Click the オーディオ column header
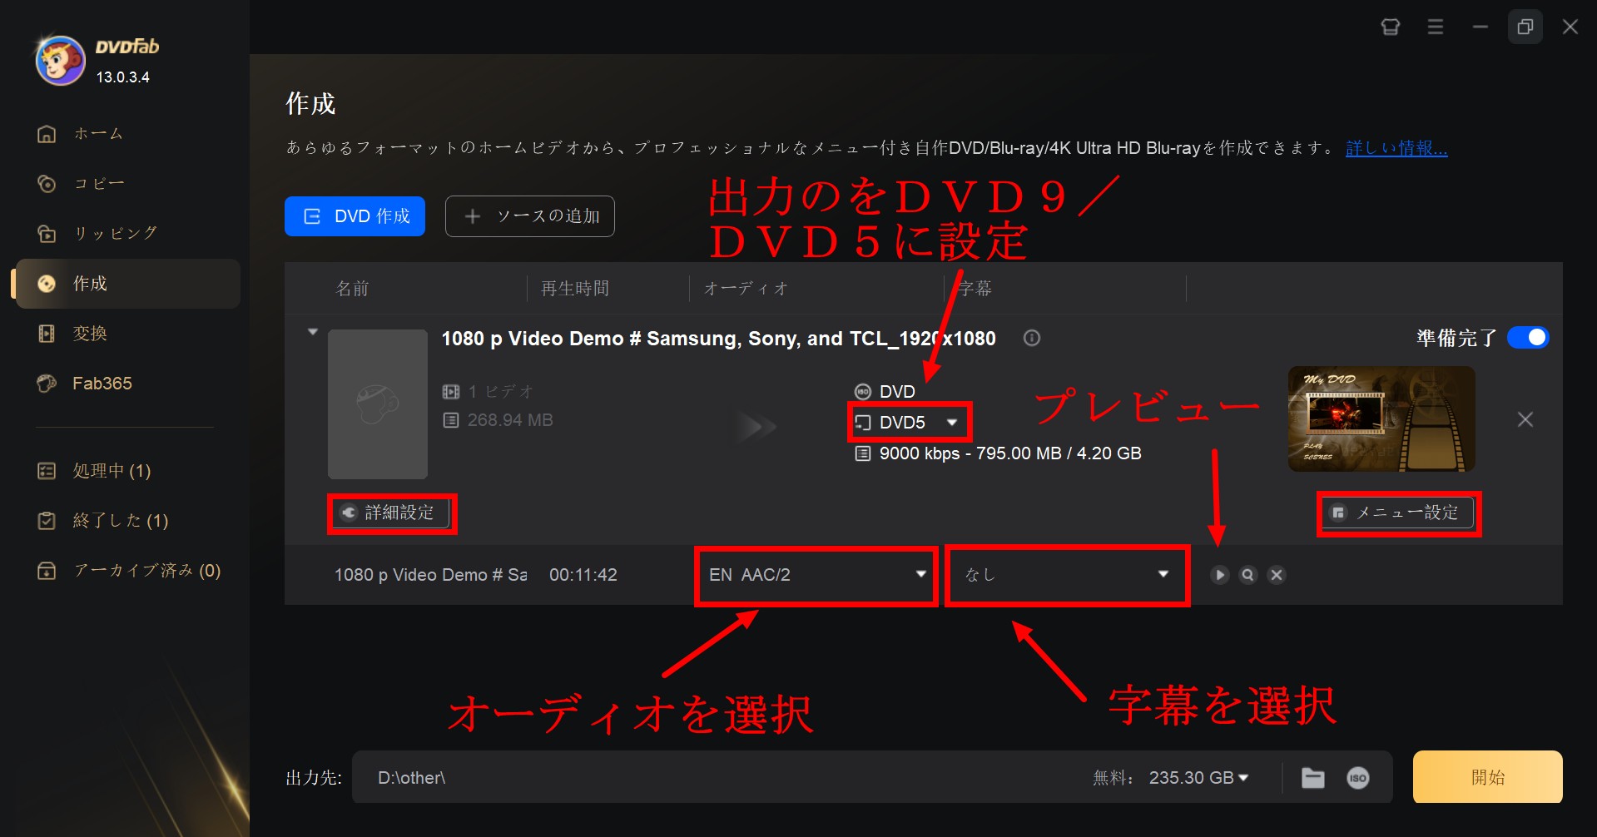The image size is (1597, 837). [746, 289]
